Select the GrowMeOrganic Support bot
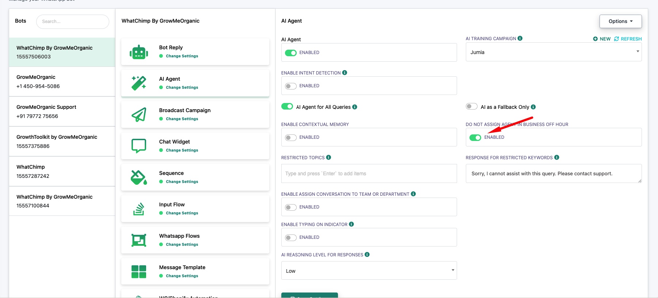Viewport: 658px width, 298px height. point(62,111)
